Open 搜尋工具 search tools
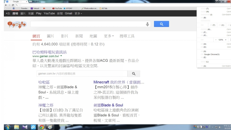Screen dimensions: 231x130 [x=127, y=36]
